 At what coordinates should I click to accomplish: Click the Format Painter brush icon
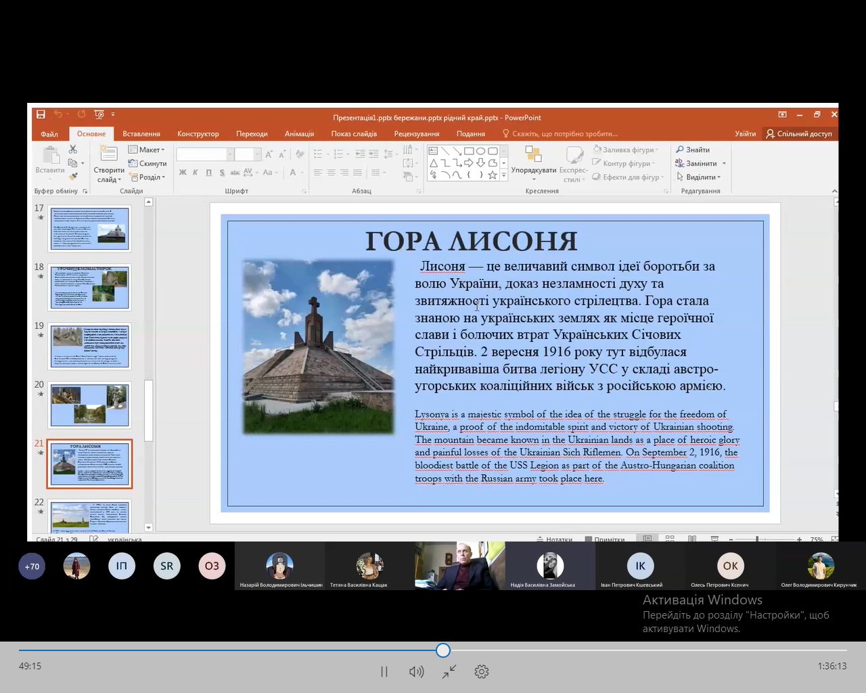tap(73, 177)
